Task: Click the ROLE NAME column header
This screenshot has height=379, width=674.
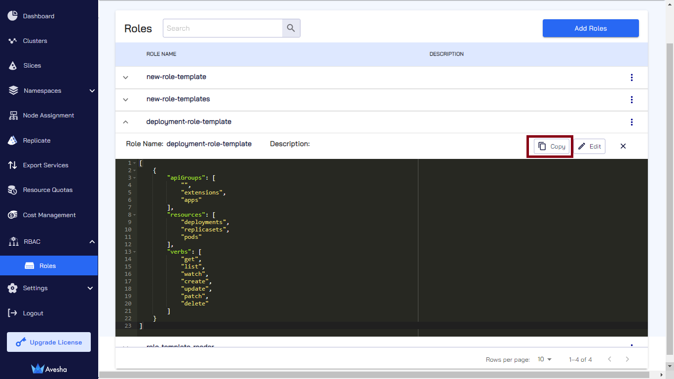Action: (161, 54)
